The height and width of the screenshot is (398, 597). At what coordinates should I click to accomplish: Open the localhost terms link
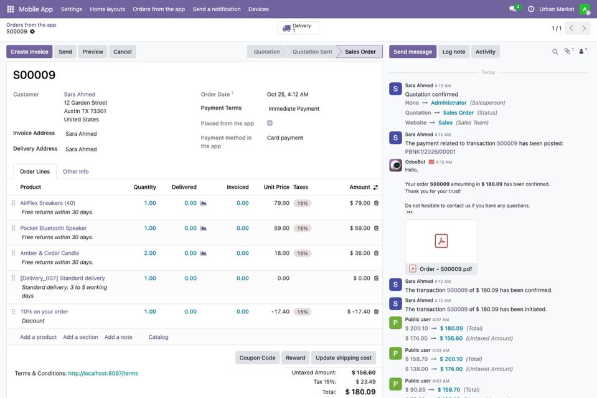103,373
